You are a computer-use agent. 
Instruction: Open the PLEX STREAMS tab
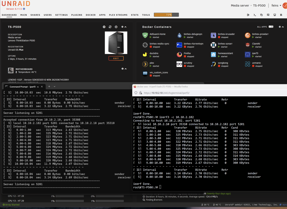tap(118, 15)
